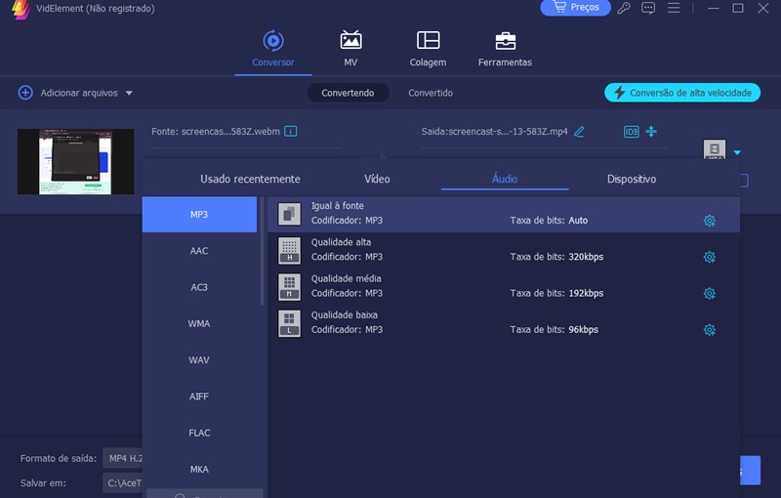The width and height of the screenshot is (781, 498).
Task: Open settings gear for Qualidade baixa
Action: [x=710, y=329]
